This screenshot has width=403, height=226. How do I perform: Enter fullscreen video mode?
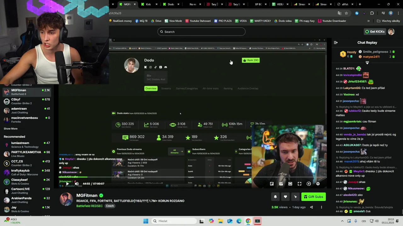[299, 184]
